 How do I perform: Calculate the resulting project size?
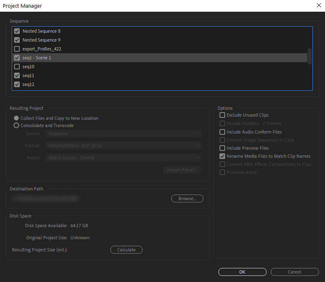pos(126,249)
